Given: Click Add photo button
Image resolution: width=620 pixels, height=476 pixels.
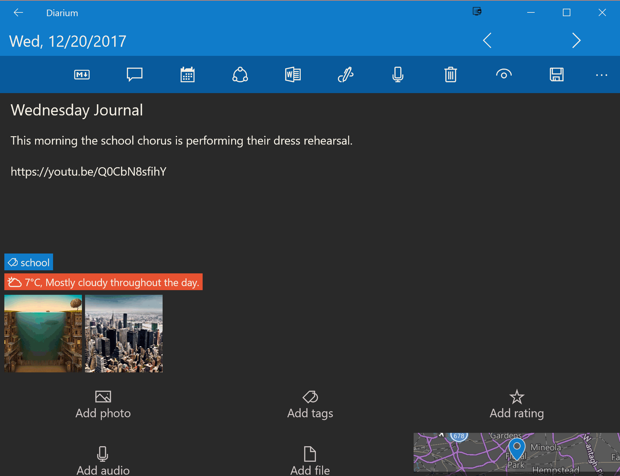Looking at the screenshot, I should pyautogui.click(x=103, y=404).
